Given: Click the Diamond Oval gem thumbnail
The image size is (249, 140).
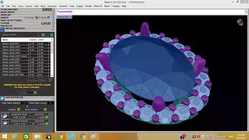Looking at the screenshot, I should tap(5, 116).
